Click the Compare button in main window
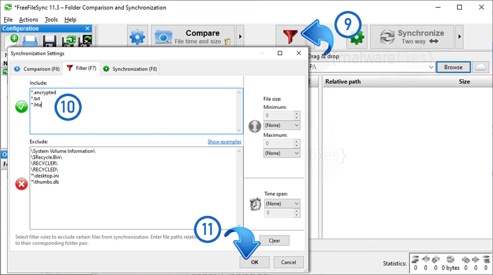The height and width of the screenshot is (275, 493). (x=193, y=37)
